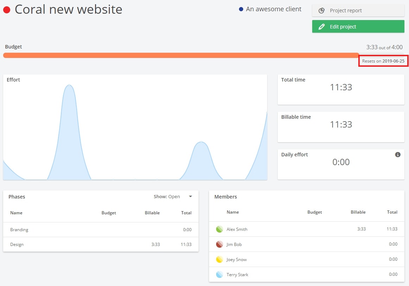This screenshot has width=409, height=286.
Task: Click the Resets on 2019-06-25 text
Action: [x=383, y=61]
